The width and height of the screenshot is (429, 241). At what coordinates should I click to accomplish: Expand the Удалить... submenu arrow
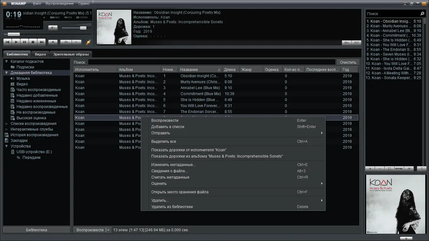(x=322, y=201)
